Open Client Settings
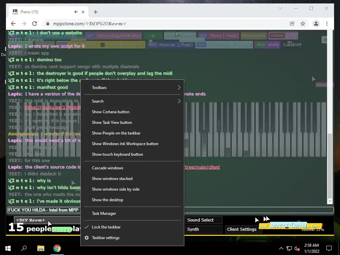The height and width of the screenshot is (255, 340). point(243,229)
